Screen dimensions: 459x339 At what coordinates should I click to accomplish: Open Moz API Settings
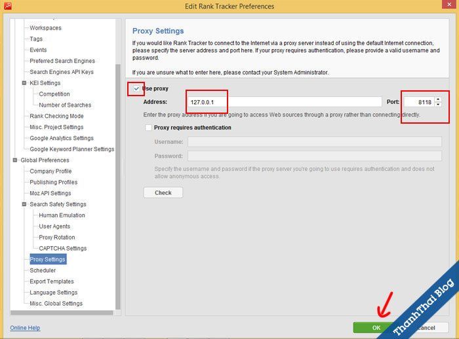(50, 193)
